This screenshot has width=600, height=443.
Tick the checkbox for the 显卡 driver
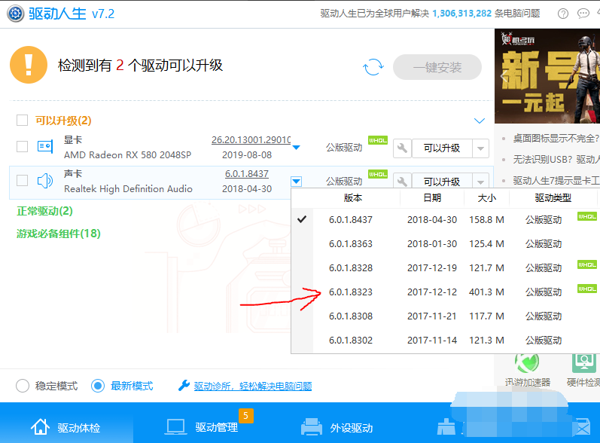[22, 147]
